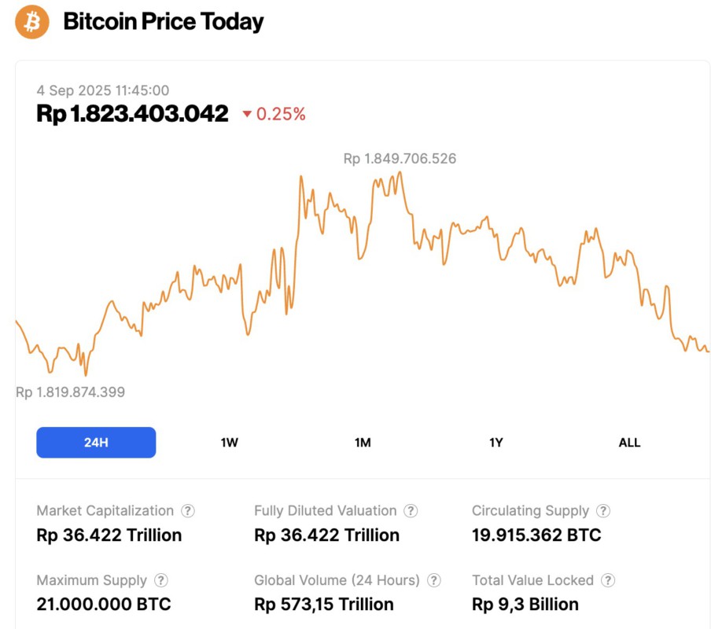
Task: Open the Market Capitalization help icon
Action: tap(188, 510)
